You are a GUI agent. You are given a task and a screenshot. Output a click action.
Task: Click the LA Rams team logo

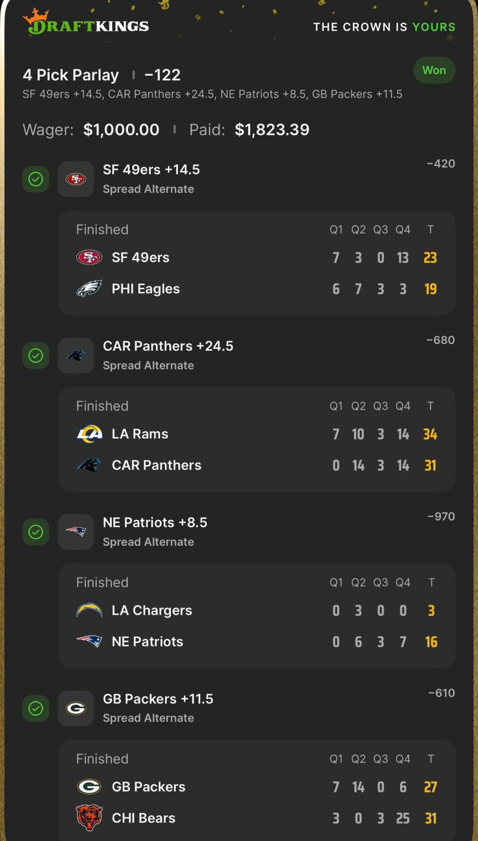tap(89, 434)
